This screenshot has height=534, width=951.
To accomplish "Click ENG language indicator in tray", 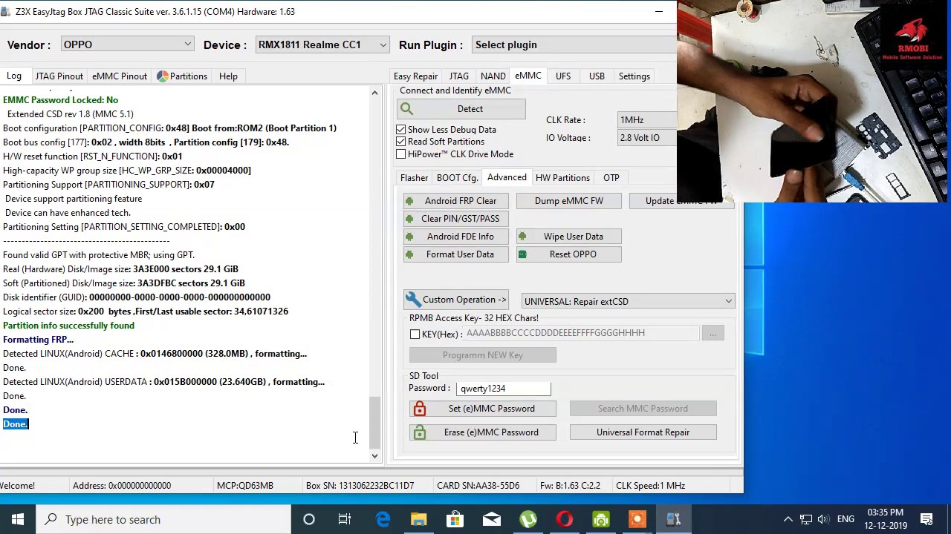I will [845, 519].
